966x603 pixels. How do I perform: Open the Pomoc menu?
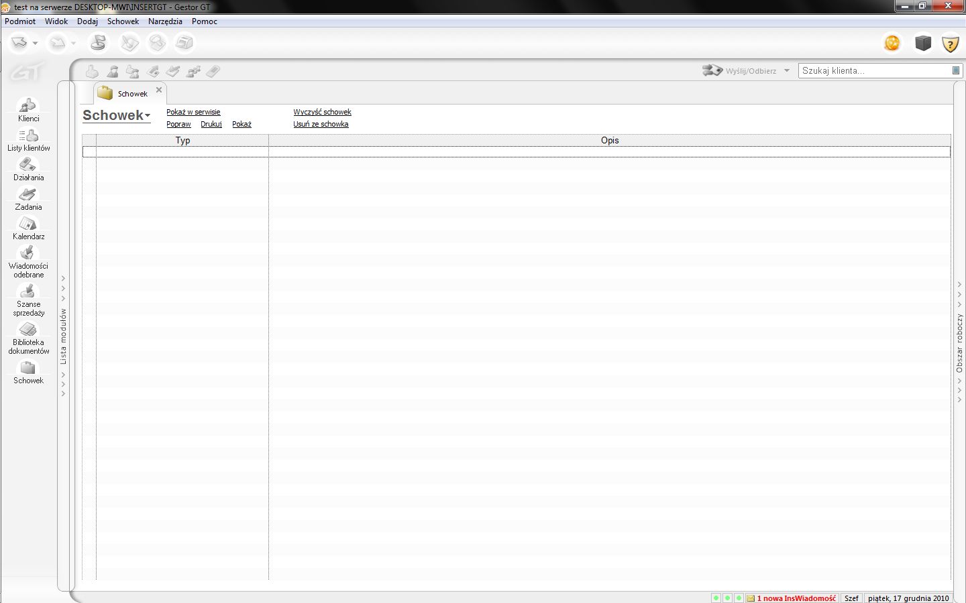click(x=205, y=21)
